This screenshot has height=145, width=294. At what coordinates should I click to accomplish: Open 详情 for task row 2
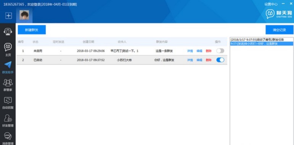[x=190, y=60]
